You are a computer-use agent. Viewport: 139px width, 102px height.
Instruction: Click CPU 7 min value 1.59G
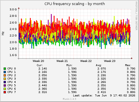click(x=72, y=92)
